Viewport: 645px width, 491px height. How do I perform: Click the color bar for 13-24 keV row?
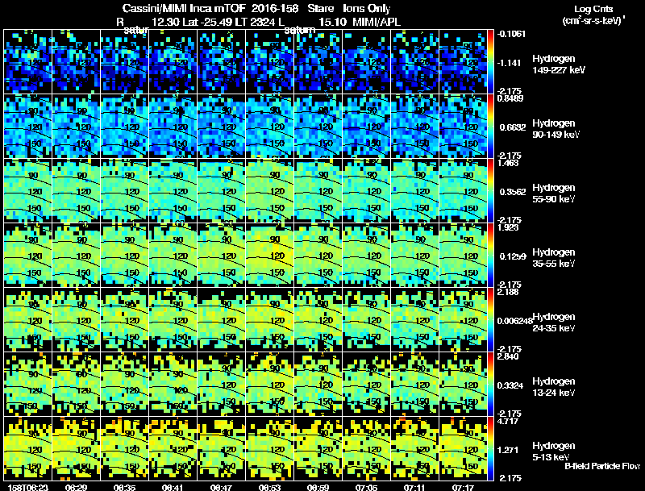coord(490,384)
